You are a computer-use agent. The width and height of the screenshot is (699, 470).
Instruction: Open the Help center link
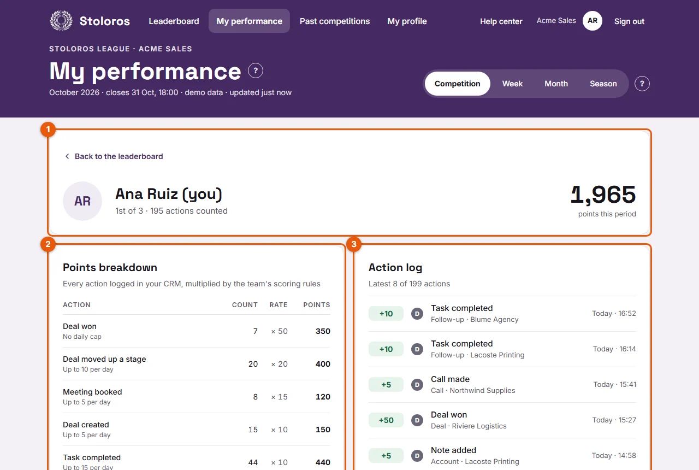pos(501,21)
